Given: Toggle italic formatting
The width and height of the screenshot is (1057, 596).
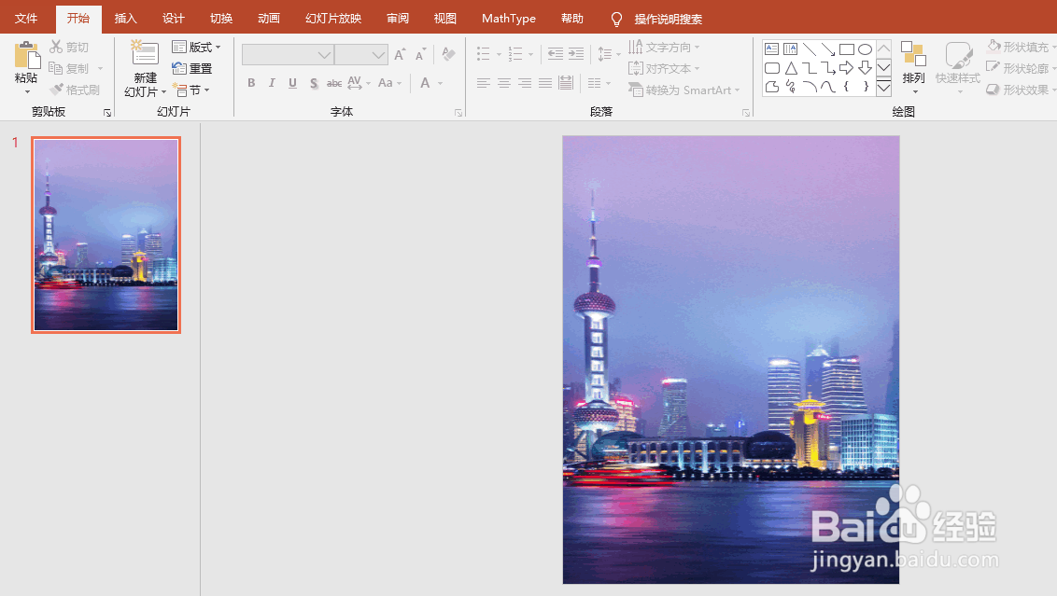Looking at the screenshot, I should click(271, 83).
